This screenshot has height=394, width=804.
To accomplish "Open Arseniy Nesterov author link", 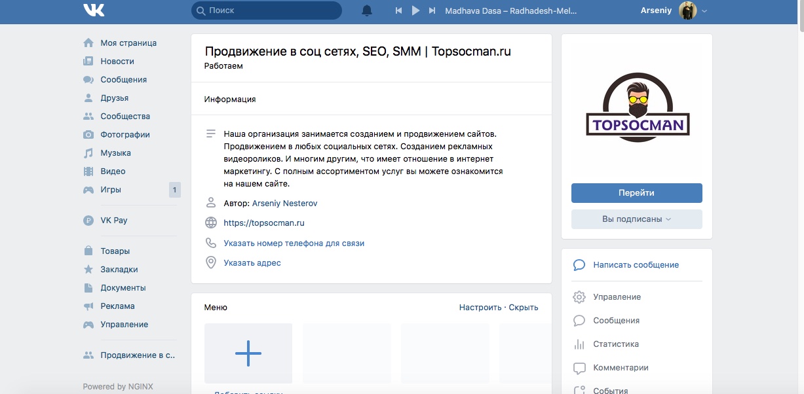I will tap(284, 204).
